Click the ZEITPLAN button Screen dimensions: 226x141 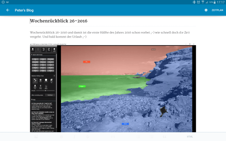pyautogui.click(x=217, y=10)
